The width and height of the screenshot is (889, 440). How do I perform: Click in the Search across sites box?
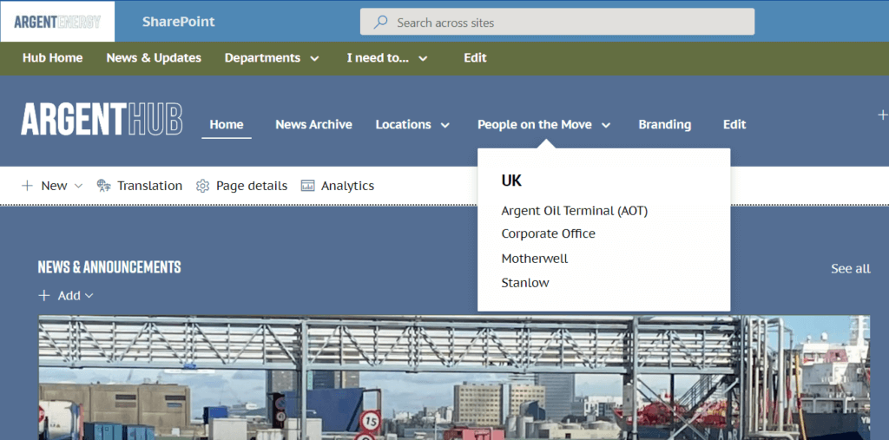(x=557, y=22)
